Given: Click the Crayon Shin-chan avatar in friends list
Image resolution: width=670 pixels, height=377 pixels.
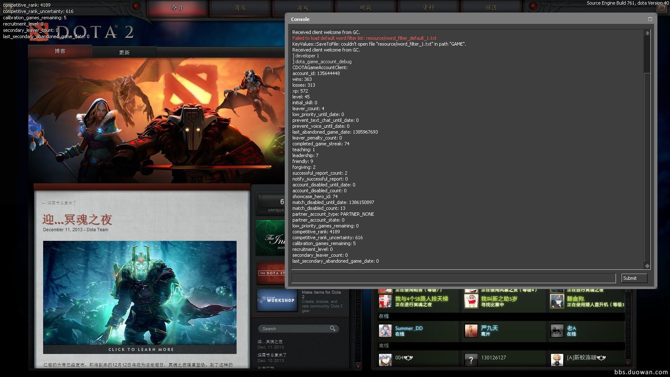Looking at the screenshot, I should [x=471, y=301].
